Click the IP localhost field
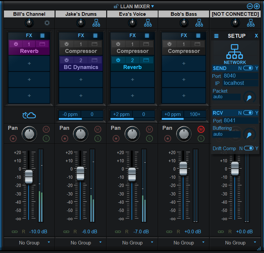The height and width of the screenshot is (253, 264). (x=240, y=83)
